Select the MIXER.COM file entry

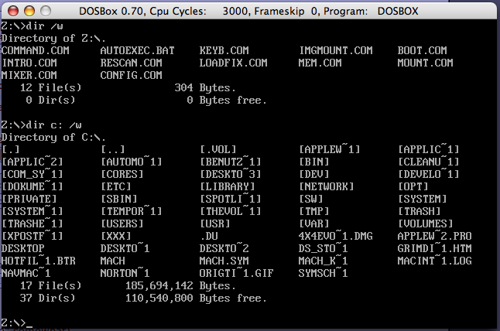pos(29,75)
